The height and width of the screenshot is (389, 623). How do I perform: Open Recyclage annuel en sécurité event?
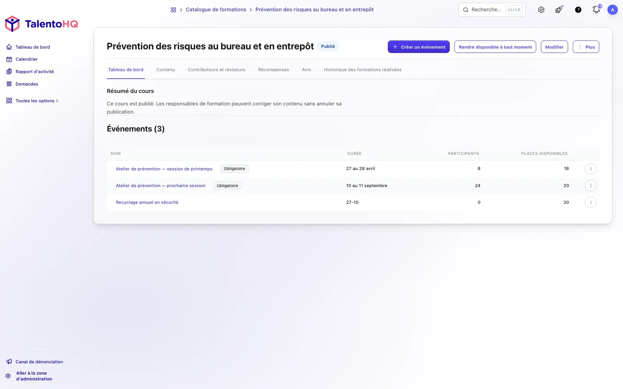click(x=147, y=202)
